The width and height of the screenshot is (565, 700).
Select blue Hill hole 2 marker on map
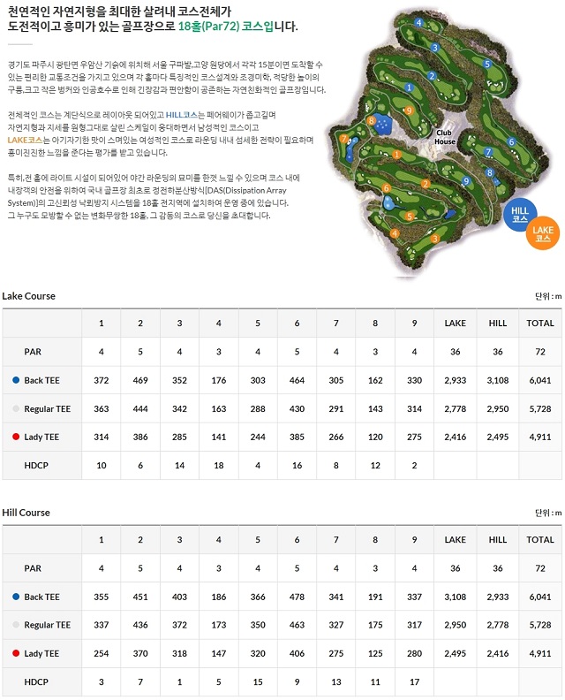pyautogui.click(x=431, y=76)
